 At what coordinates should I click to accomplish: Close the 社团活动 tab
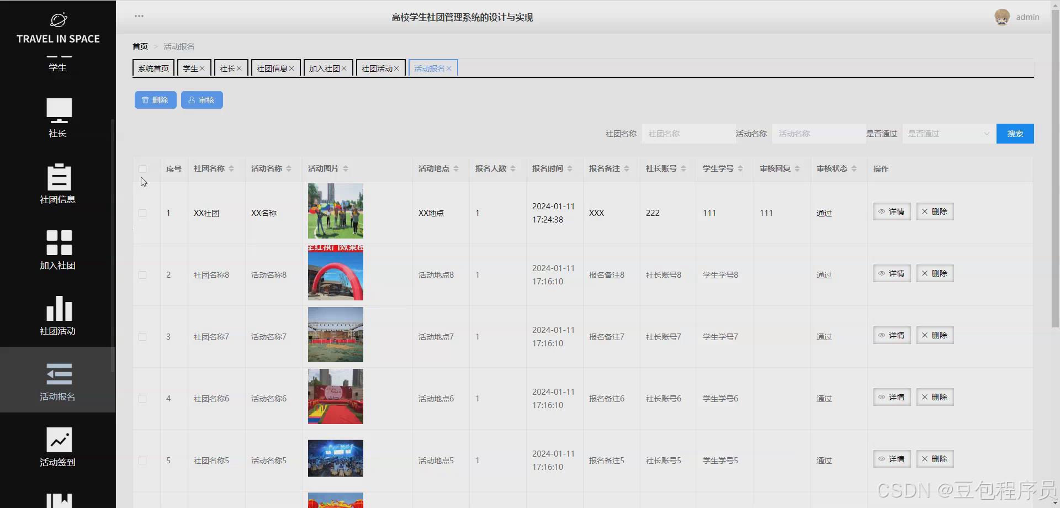click(397, 68)
